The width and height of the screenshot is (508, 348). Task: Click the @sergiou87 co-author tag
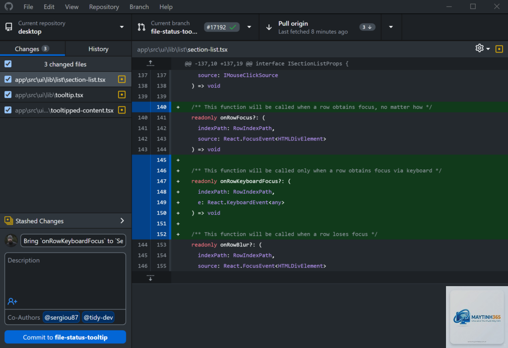(x=61, y=317)
